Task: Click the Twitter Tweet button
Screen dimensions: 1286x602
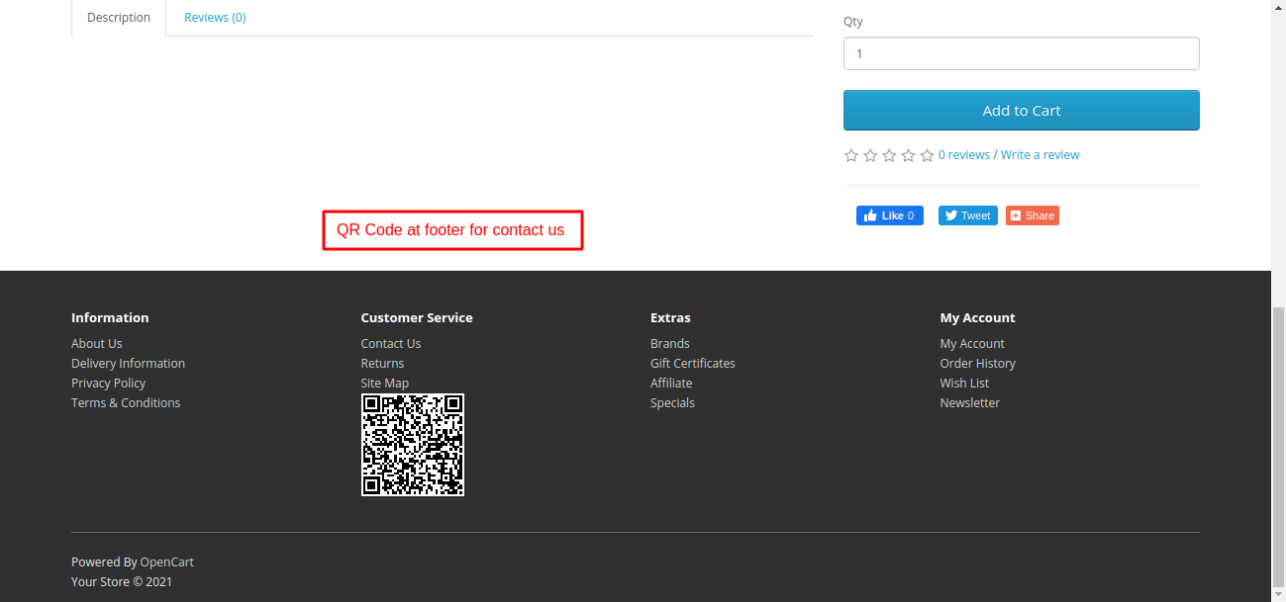Action: (x=965, y=215)
